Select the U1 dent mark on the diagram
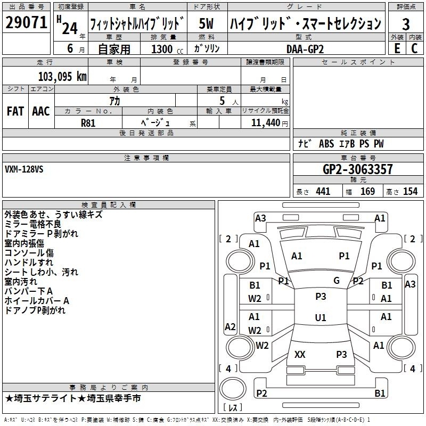The width and height of the screenshot is (426, 426). [x=320, y=317]
